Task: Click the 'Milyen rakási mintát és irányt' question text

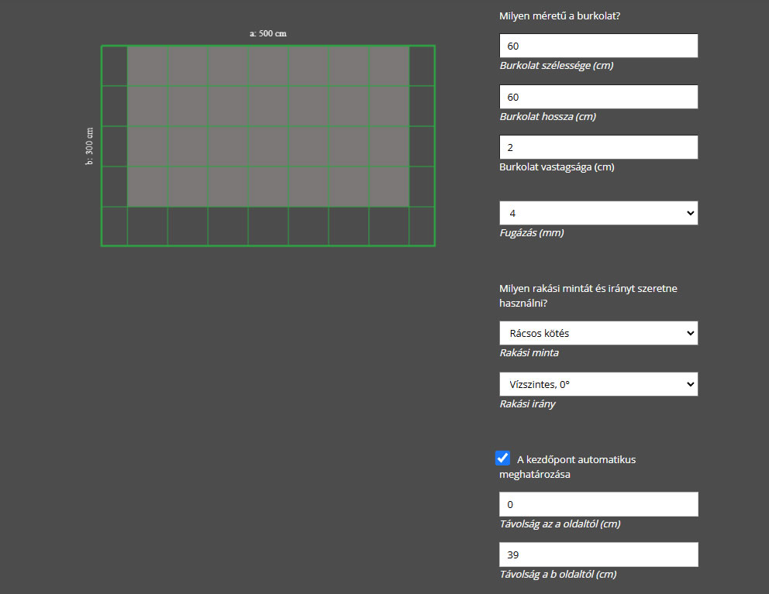Action: (x=588, y=296)
